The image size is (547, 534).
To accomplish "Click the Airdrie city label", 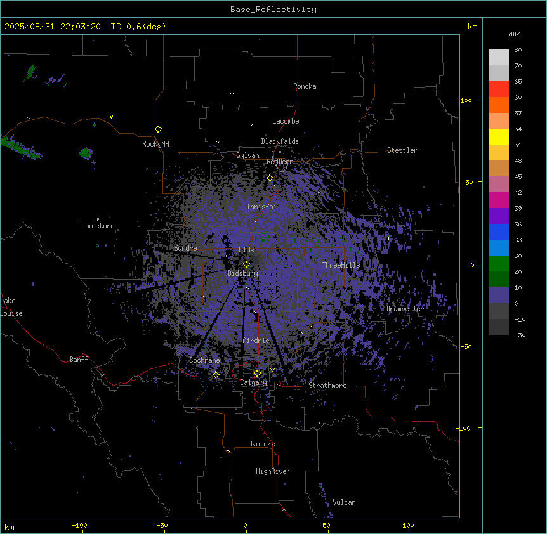I will pyautogui.click(x=256, y=341).
